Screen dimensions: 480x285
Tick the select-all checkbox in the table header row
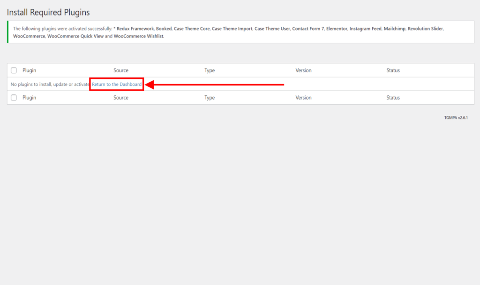pos(14,70)
